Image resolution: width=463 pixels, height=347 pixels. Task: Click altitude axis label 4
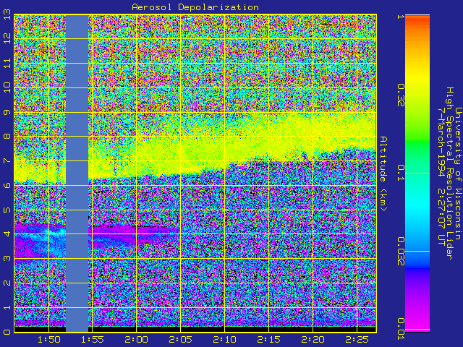pos(7,234)
